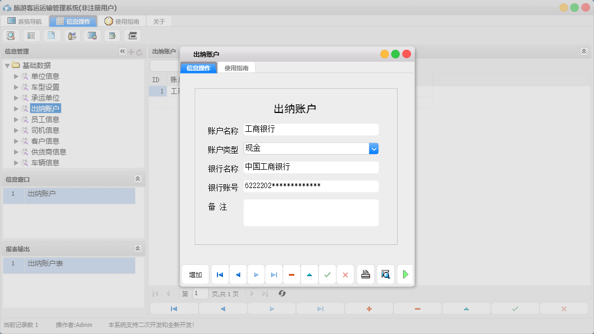Click the 增加 button in the dialog

[x=195, y=275]
